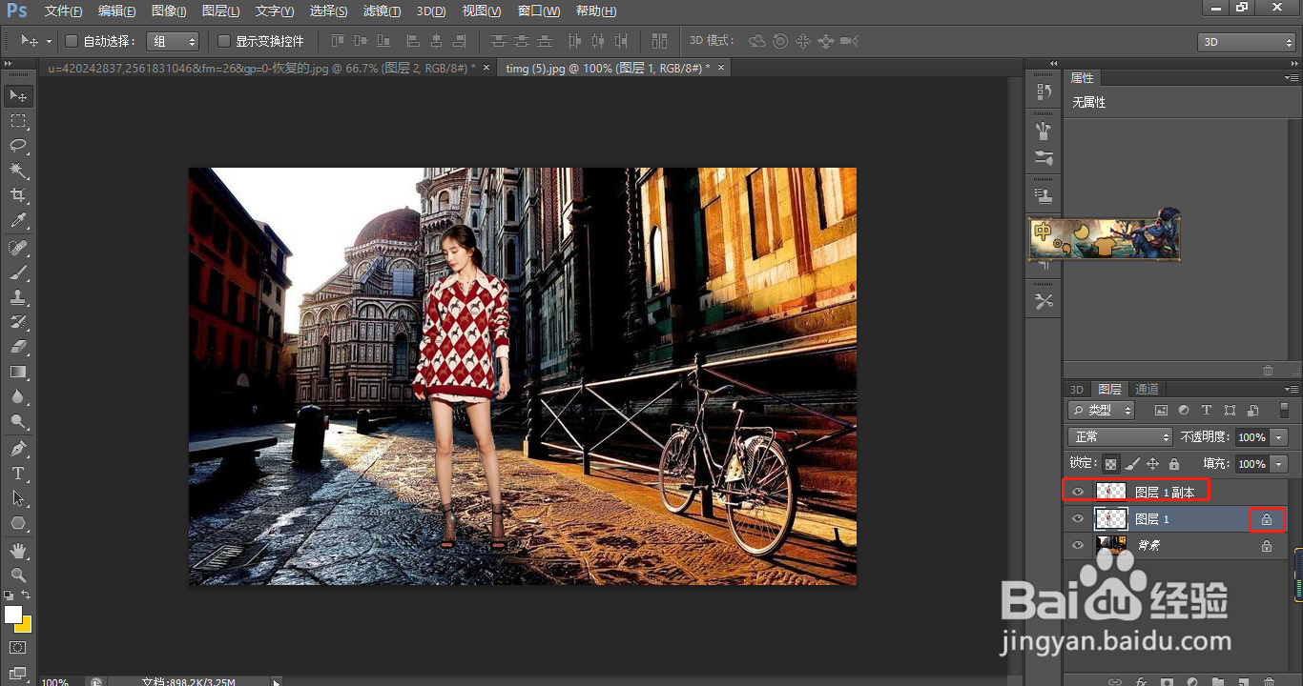Open the 图像(I) menu
Screen dimensions: 1303x686
click(x=169, y=11)
